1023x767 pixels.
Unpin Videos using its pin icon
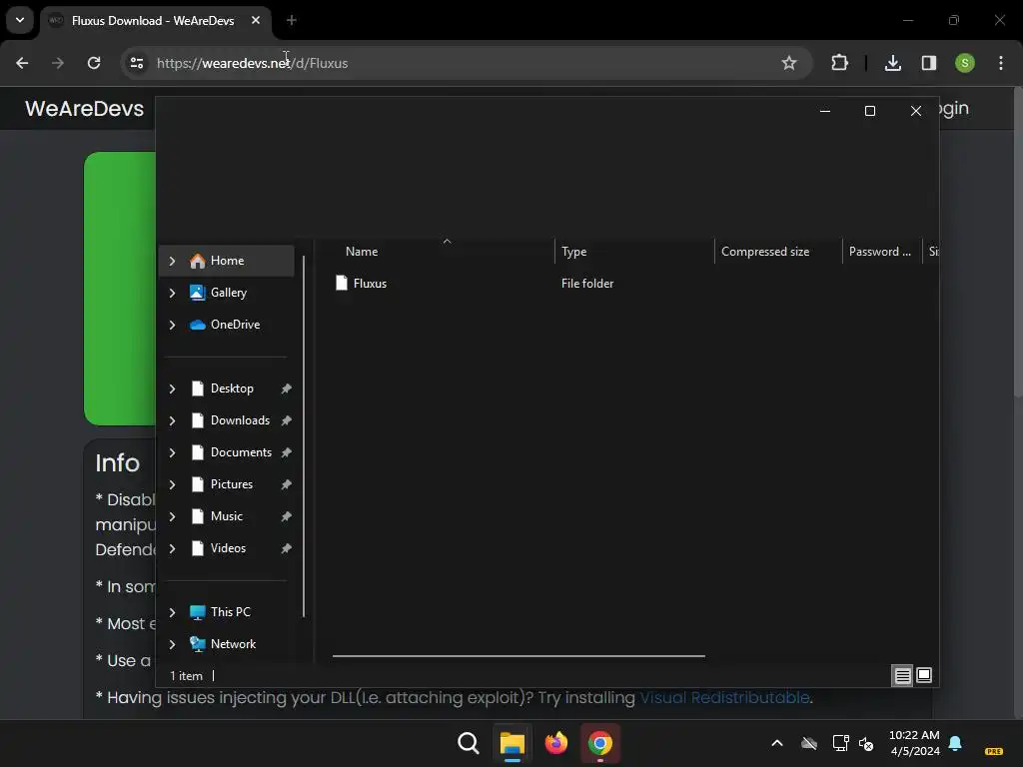286,548
